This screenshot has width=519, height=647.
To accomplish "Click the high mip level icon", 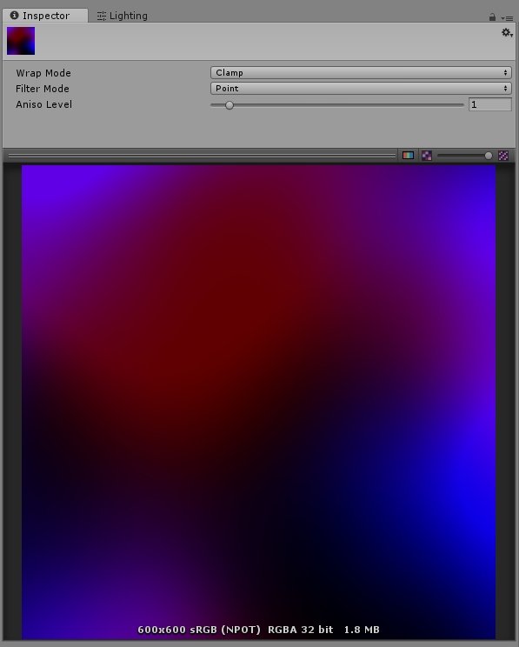I will pos(503,156).
